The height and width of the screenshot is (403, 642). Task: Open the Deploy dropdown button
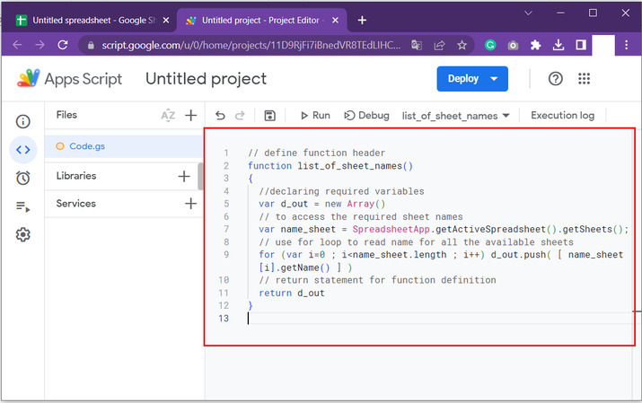471,79
